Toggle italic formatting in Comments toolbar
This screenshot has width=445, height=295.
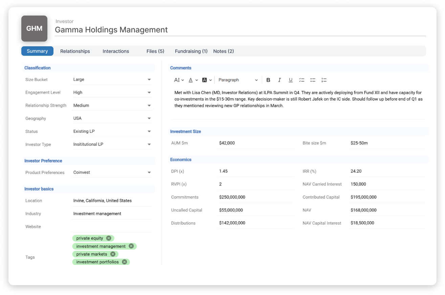280,80
